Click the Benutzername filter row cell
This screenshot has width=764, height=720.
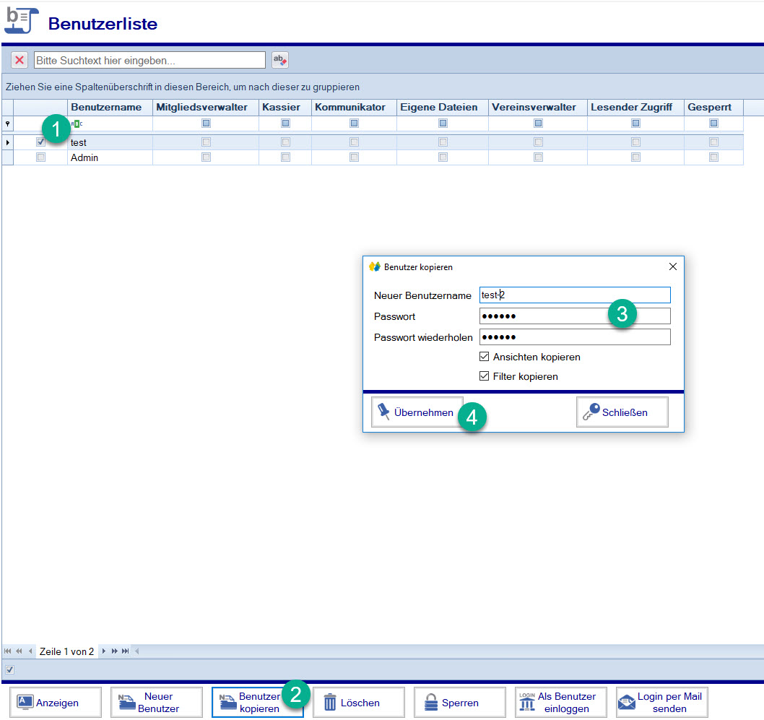110,123
